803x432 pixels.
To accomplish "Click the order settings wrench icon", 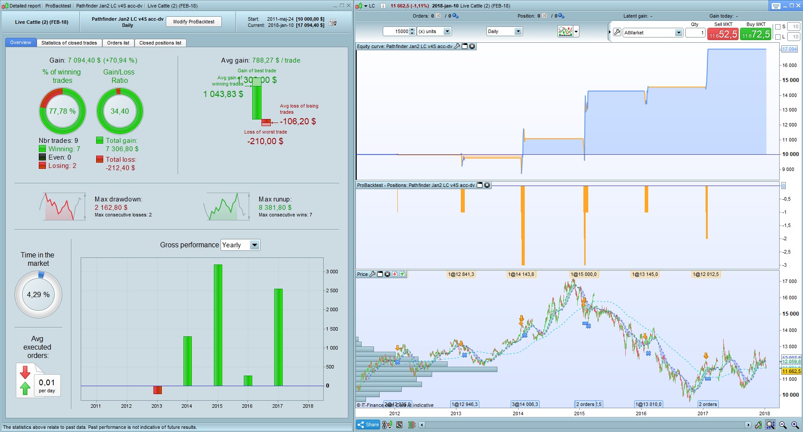I will (x=617, y=32).
